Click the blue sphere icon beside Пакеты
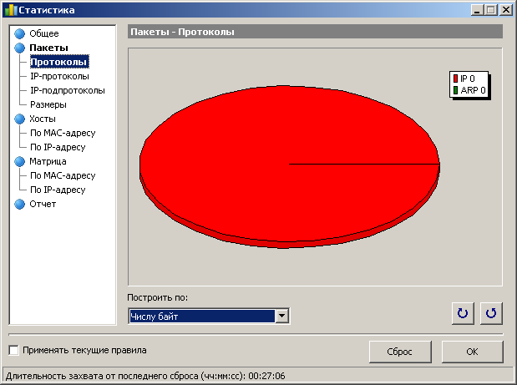 [20, 48]
